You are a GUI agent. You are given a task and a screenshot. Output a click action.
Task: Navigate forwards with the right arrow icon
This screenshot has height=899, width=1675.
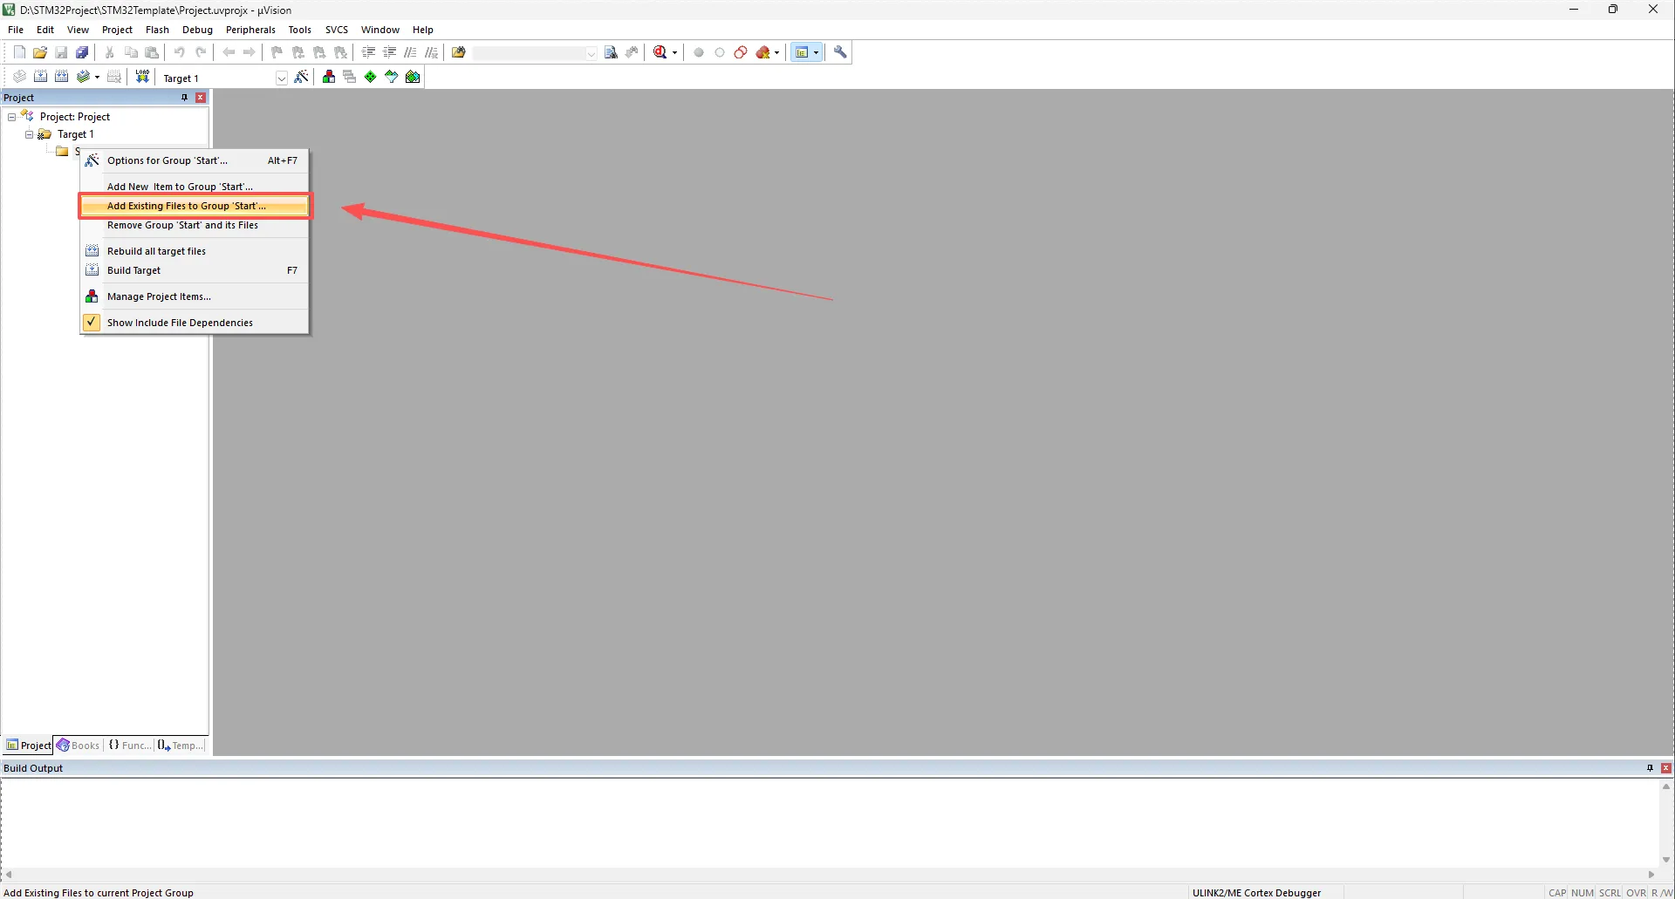pos(250,52)
